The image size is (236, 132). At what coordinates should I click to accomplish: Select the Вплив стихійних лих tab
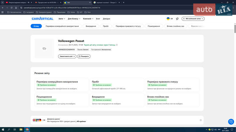[175, 26]
